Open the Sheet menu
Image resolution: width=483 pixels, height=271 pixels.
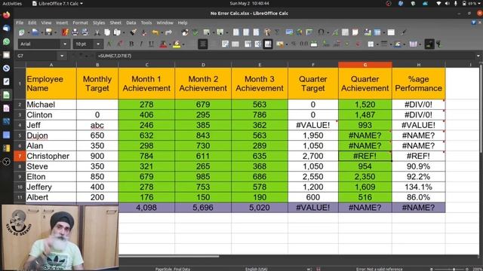(x=115, y=23)
